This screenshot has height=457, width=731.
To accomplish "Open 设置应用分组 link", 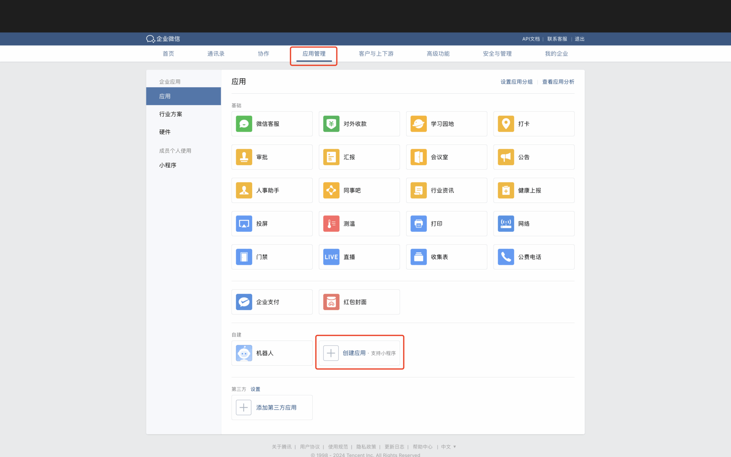I will (x=517, y=82).
